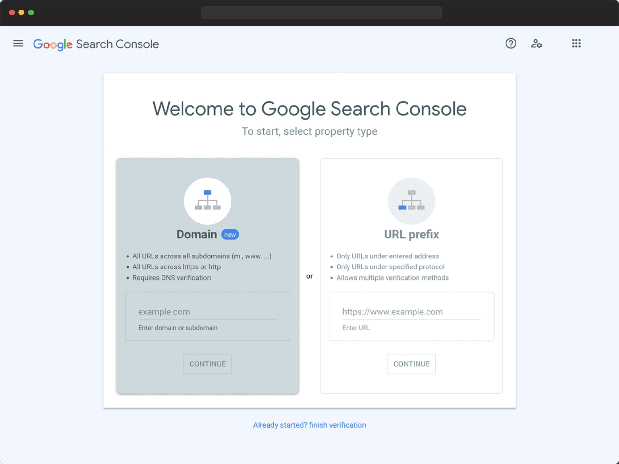Minimize the window with yellow button
619x464 pixels.
point(21,13)
